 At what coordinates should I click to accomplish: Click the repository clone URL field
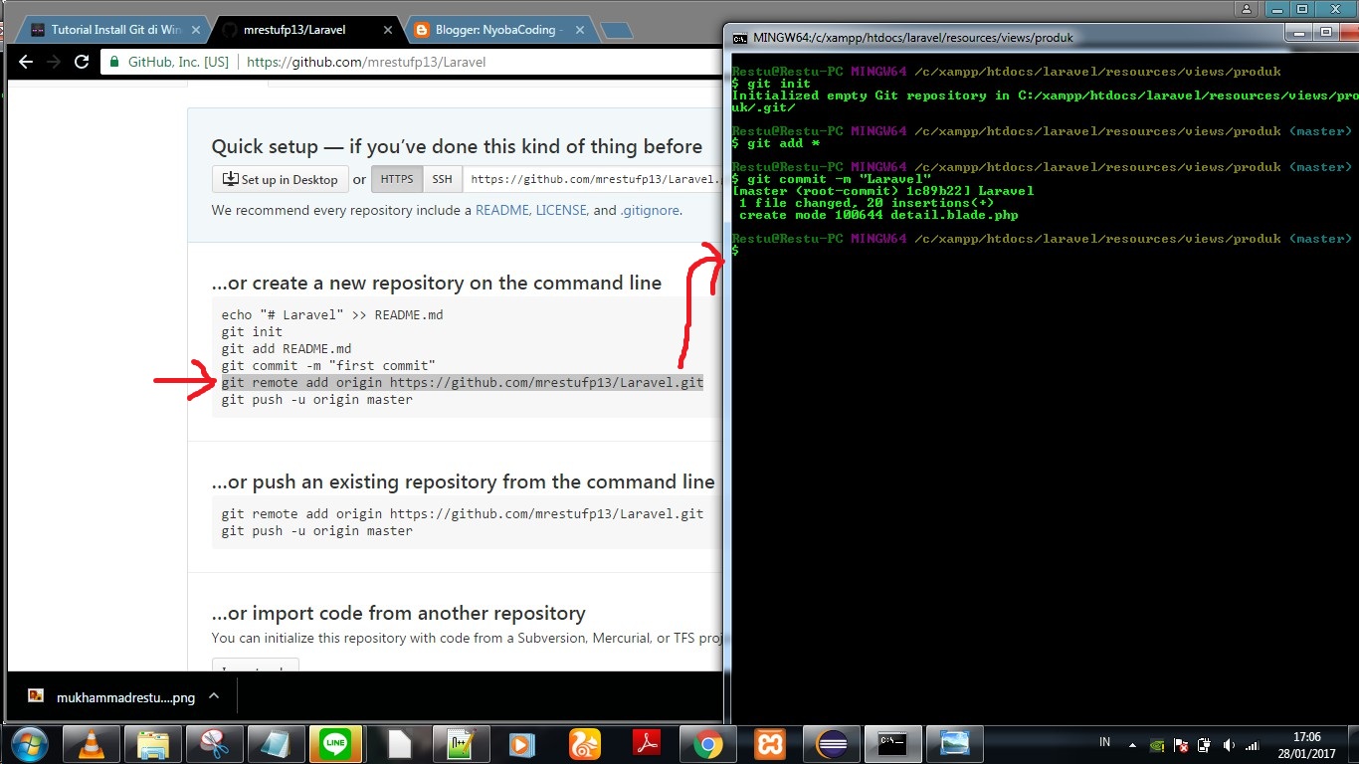[x=593, y=179]
